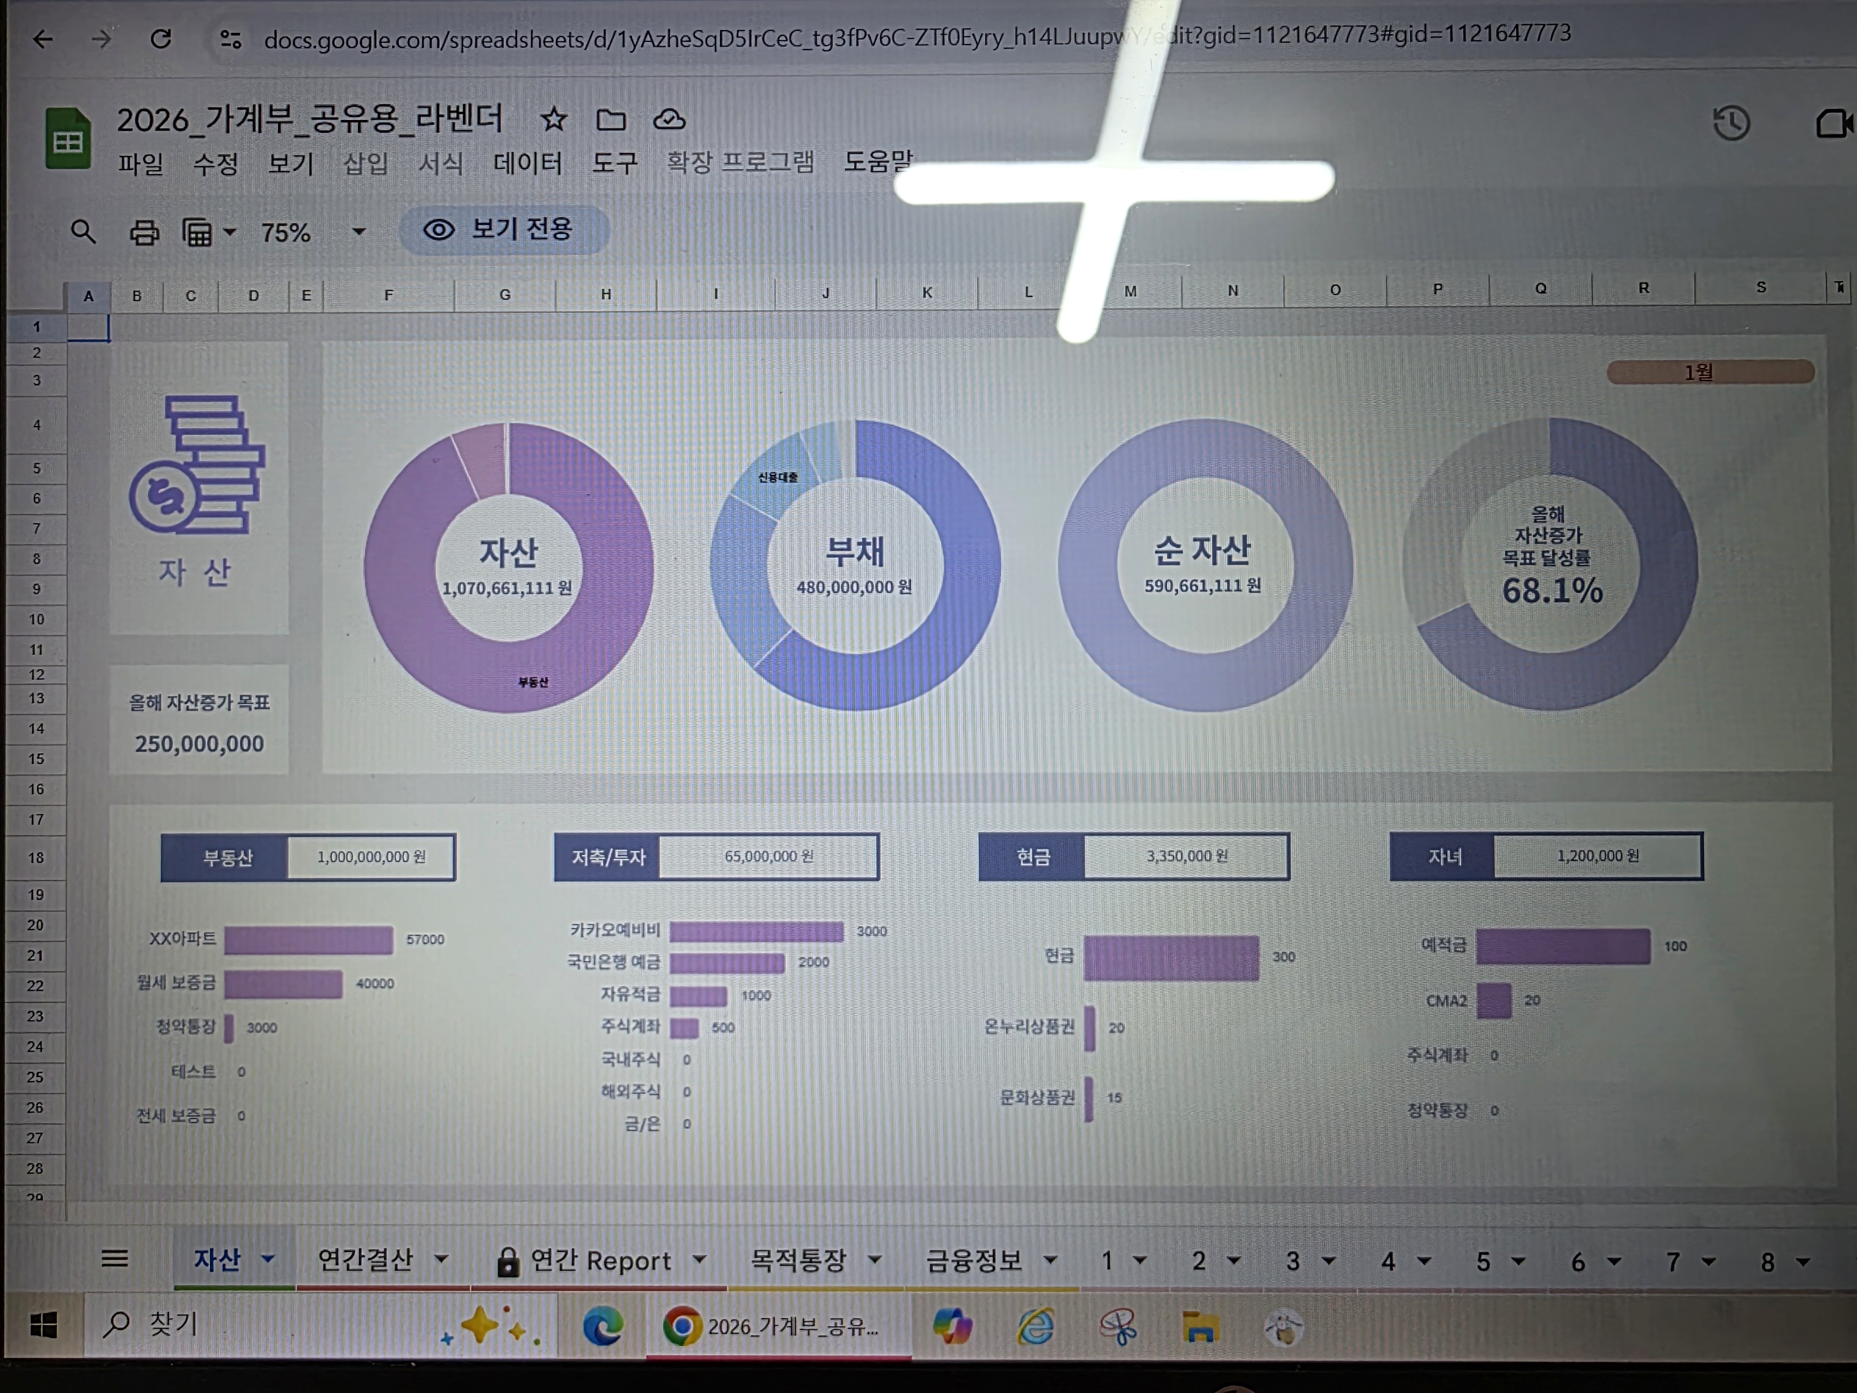Open move-to-folder icon next to title
This screenshot has height=1393, width=1857.
pyautogui.click(x=610, y=120)
